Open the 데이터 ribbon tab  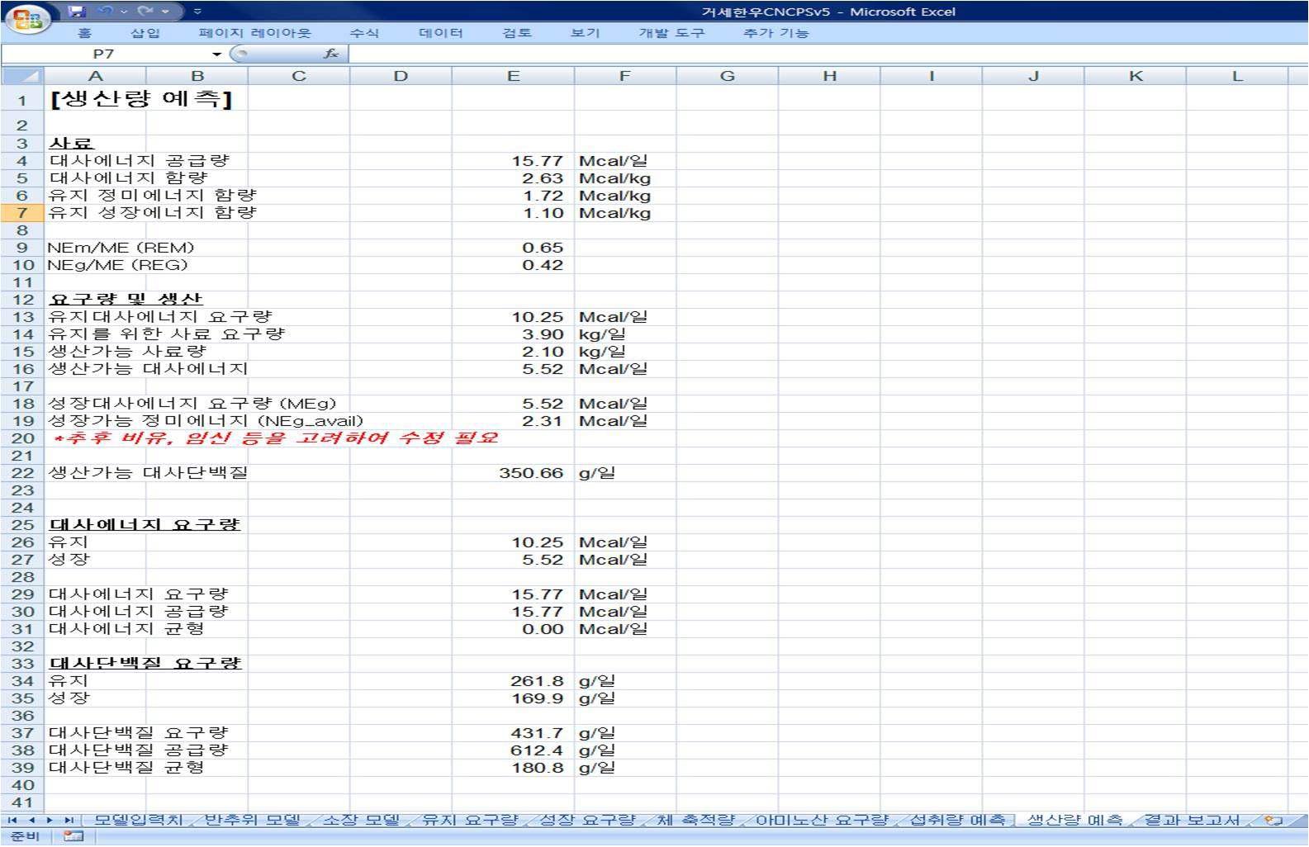click(440, 33)
